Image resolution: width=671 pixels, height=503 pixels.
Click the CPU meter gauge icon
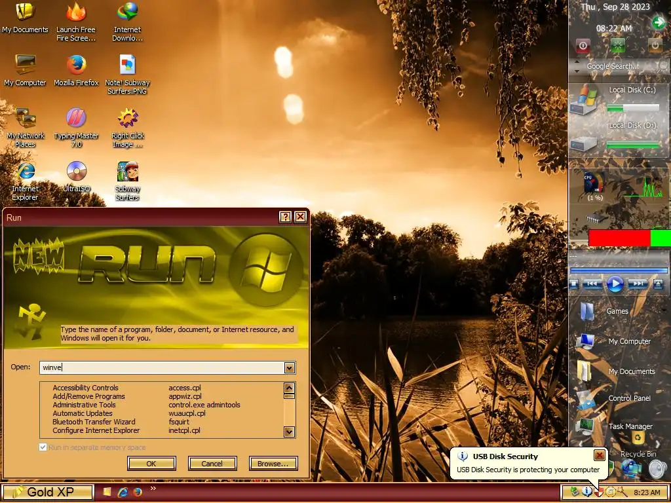click(594, 183)
